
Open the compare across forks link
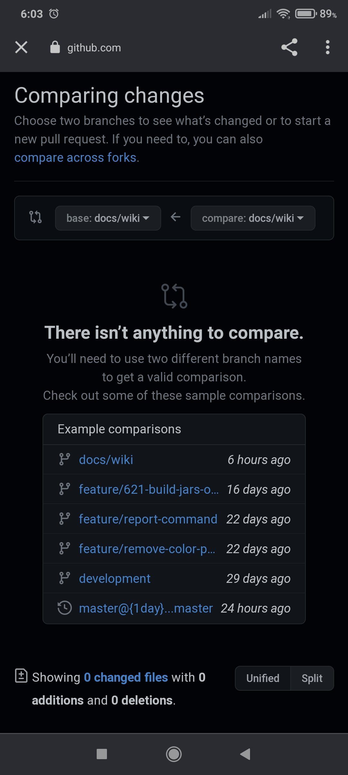75,157
